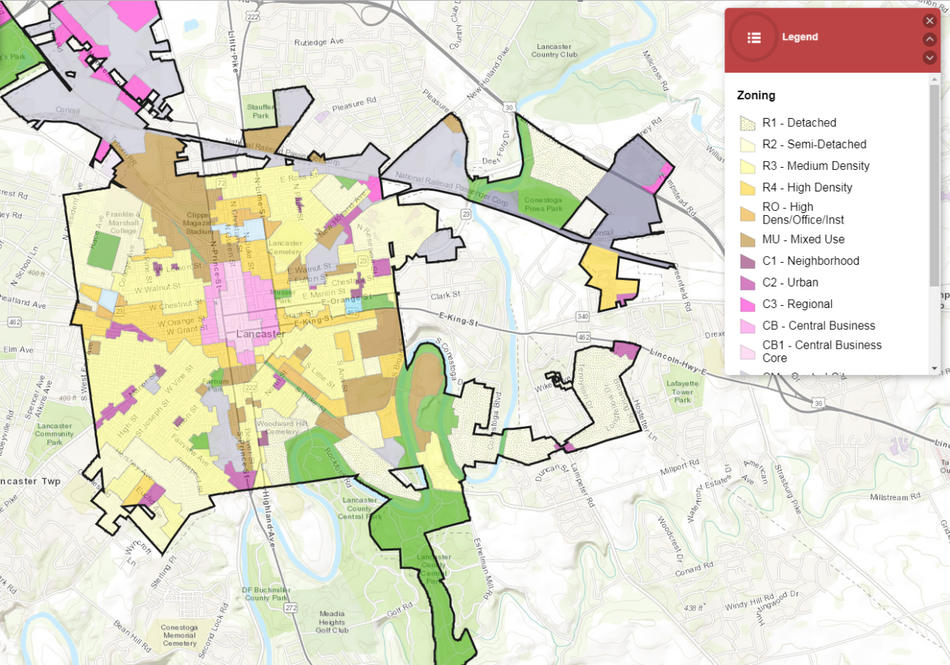Click the Legend scrollbar thumb
950x665 pixels.
[934, 184]
